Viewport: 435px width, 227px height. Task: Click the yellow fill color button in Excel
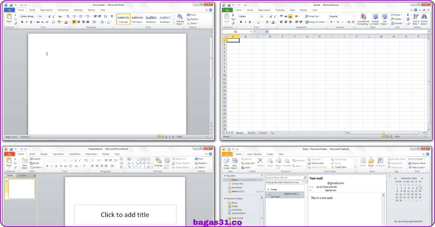pyautogui.click(x=267, y=22)
